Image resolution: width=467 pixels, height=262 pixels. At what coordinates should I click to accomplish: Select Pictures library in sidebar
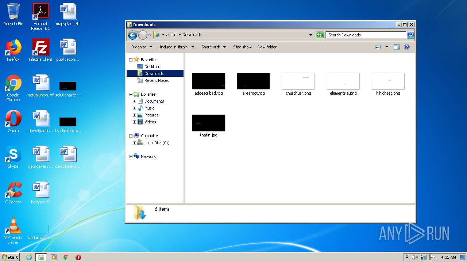pyautogui.click(x=151, y=115)
